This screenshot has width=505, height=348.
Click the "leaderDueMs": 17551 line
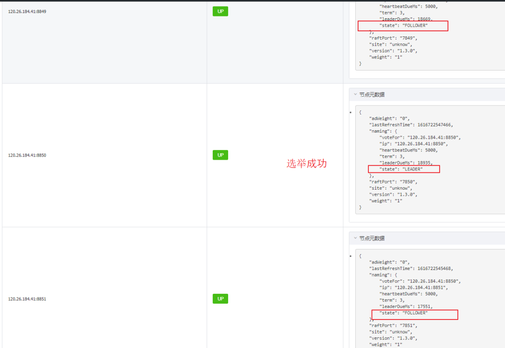point(406,306)
